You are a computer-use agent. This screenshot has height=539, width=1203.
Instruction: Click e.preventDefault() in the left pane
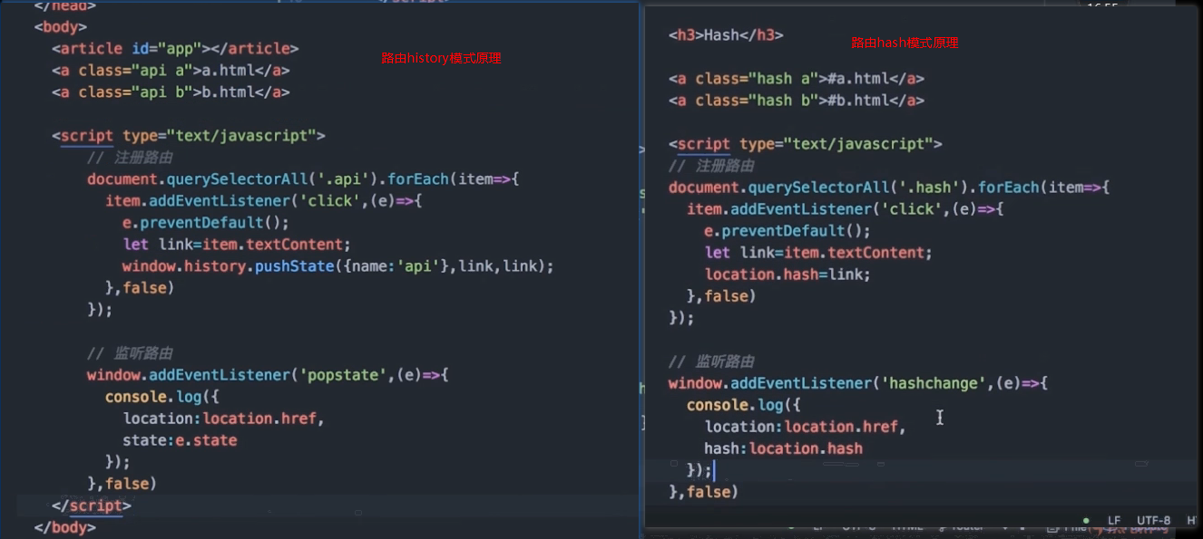point(206,223)
